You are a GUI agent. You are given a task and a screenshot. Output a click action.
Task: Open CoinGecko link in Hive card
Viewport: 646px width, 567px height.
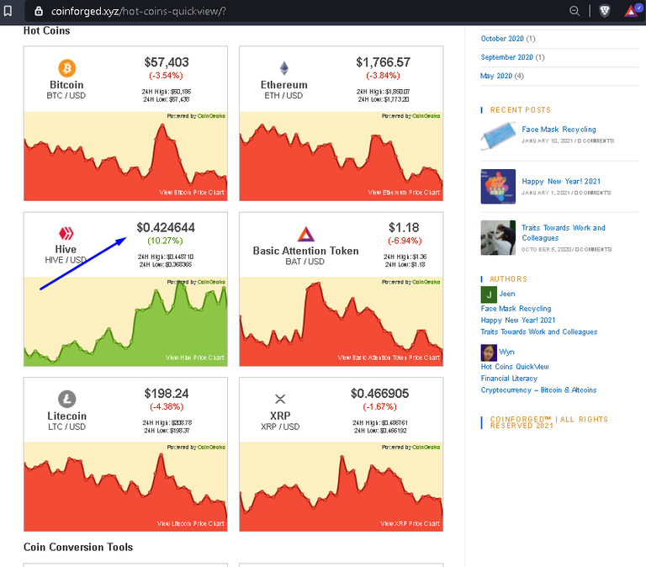[211, 283]
